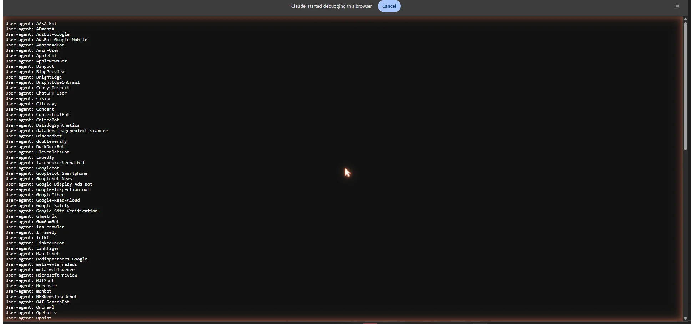The height and width of the screenshot is (324, 691).
Task: Click the 'AdsBot-Google-Mobile' user-agent line
Action: [x=46, y=40]
